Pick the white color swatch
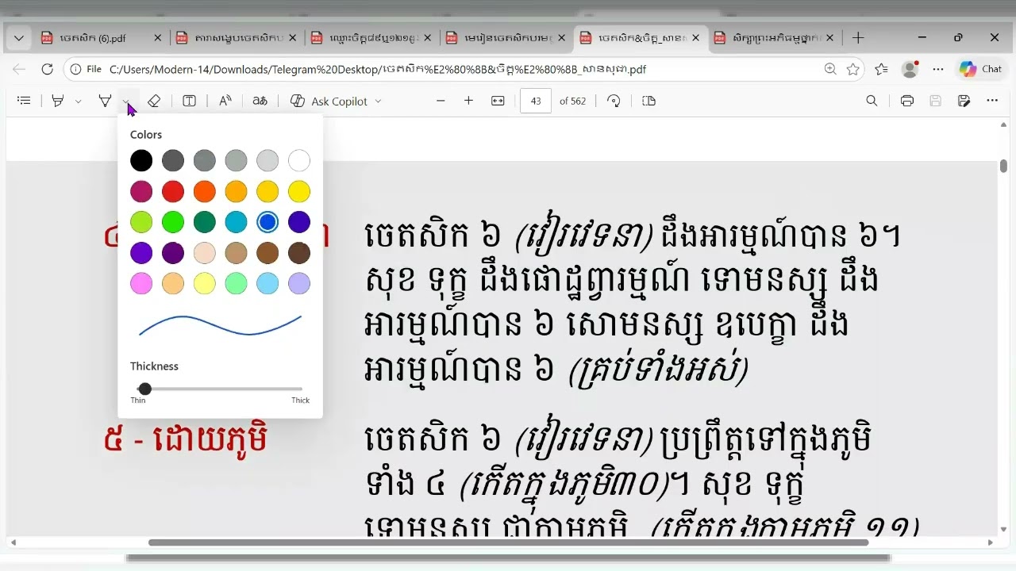The image size is (1016, 571). coord(299,161)
